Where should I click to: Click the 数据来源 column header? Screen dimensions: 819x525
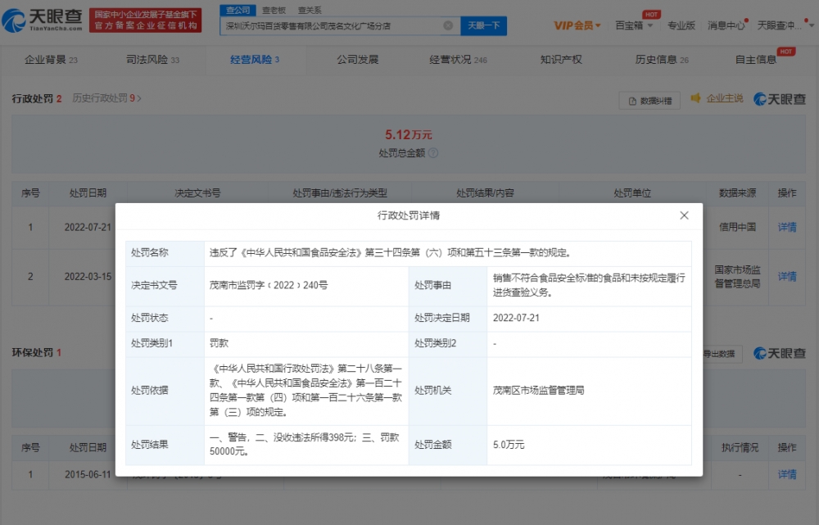point(737,193)
